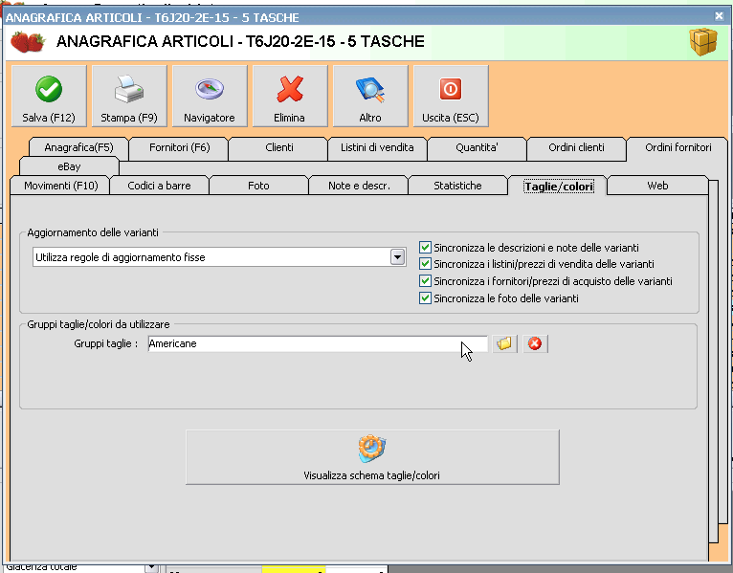Open the Fornitori (F6) tab
This screenshot has height=573, width=733.
coord(180,147)
